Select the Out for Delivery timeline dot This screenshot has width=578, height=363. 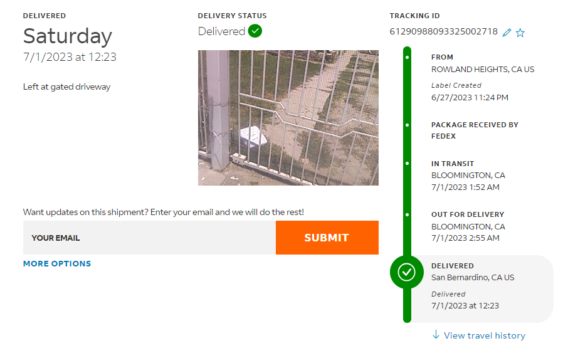click(407, 214)
